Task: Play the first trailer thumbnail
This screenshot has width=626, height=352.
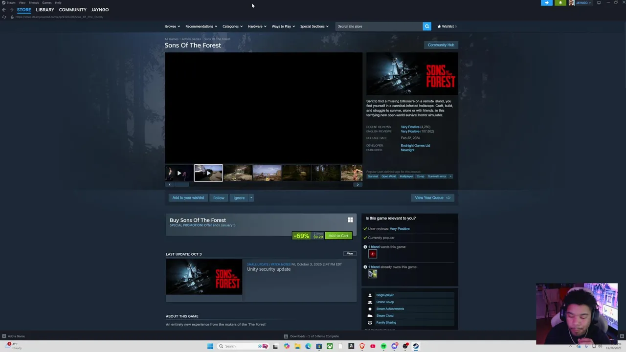Action: click(179, 173)
